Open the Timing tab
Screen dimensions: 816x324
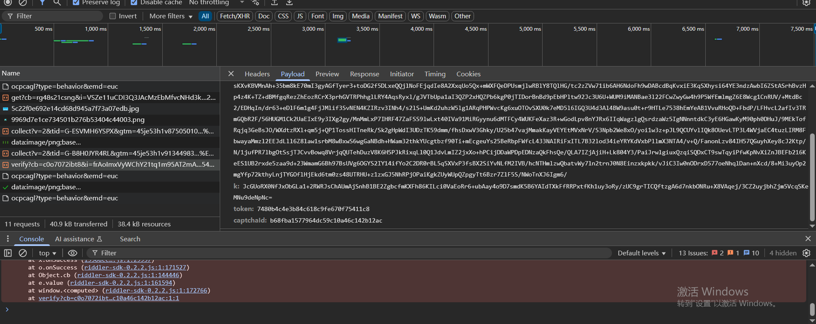[x=434, y=74]
